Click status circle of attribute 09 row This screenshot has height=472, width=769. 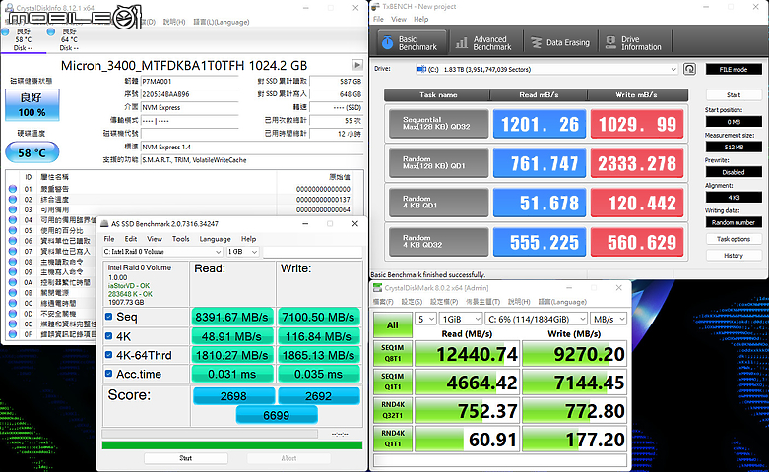[13, 271]
